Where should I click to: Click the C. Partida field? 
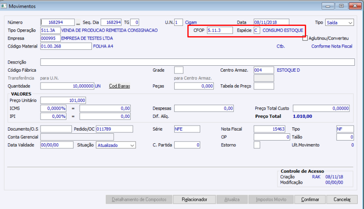187,145
